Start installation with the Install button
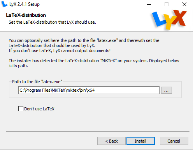The width and height of the screenshot is (193, 150). (x=140, y=141)
